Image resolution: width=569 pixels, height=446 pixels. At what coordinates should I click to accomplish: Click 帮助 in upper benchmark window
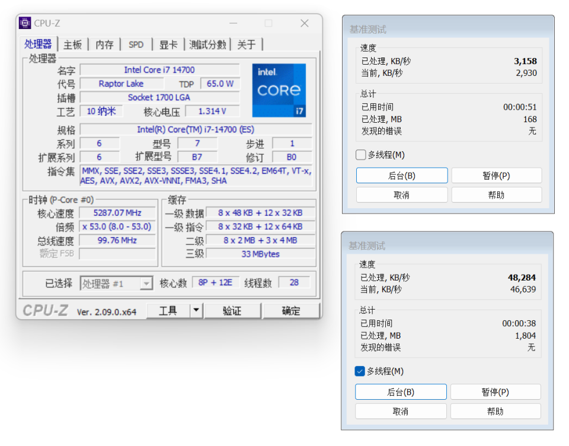click(x=497, y=195)
